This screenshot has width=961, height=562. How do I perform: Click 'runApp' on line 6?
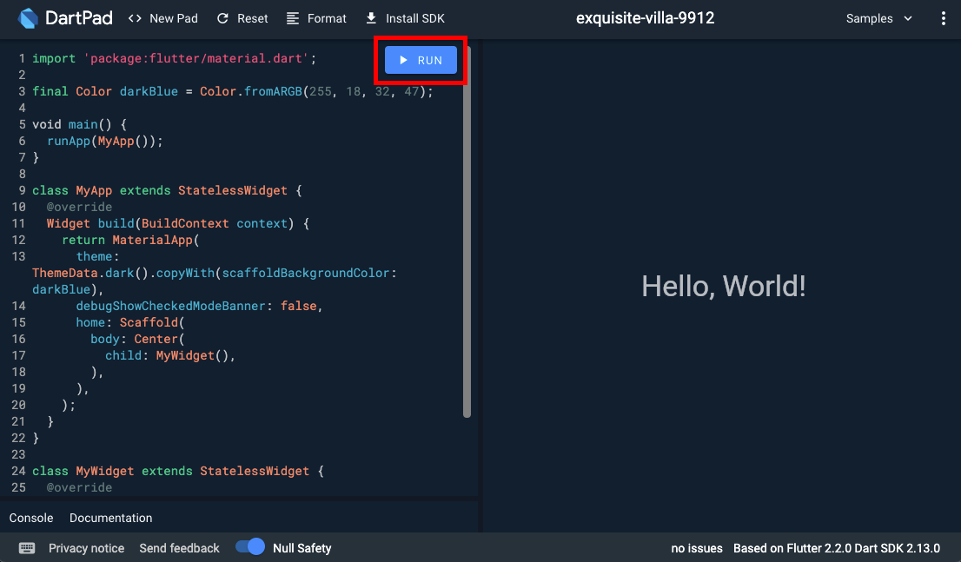click(x=69, y=141)
